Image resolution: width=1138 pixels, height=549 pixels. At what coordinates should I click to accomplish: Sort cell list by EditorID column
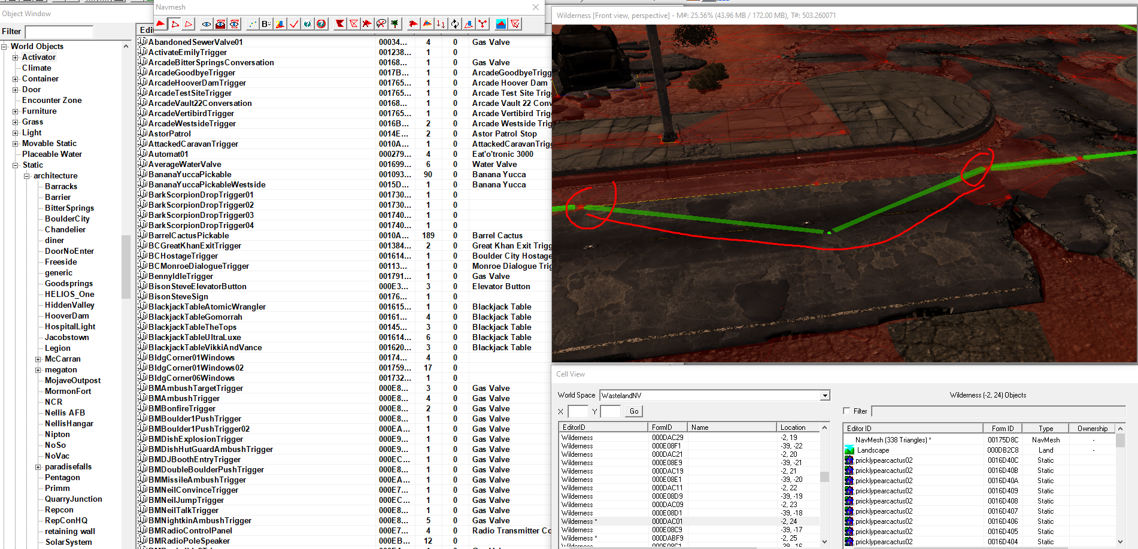pos(603,427)
